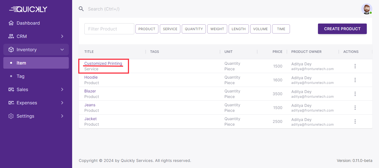
Task: Open the Customized Printing product link
Action: [x=103, y=63]
